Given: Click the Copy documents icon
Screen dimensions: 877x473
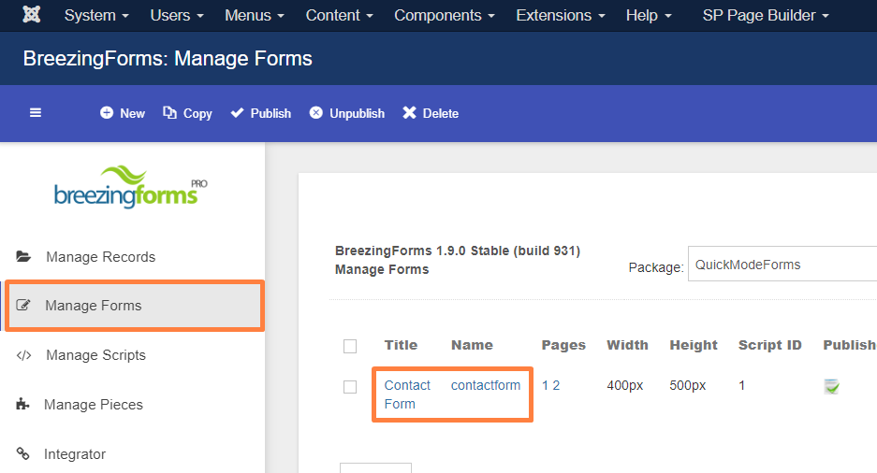Looking at the screenshot, I should tap(169, 113).
